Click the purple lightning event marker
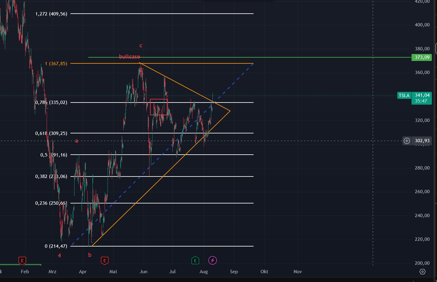The height and width of the screenshot is (282, 437). (212, 260)
